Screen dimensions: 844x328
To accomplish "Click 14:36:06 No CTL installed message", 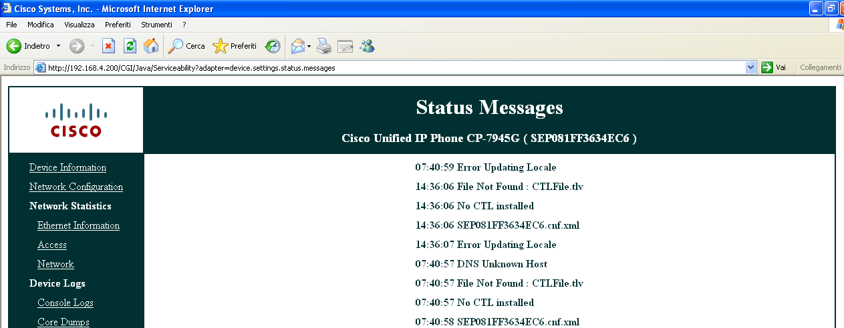I will 474,206.
